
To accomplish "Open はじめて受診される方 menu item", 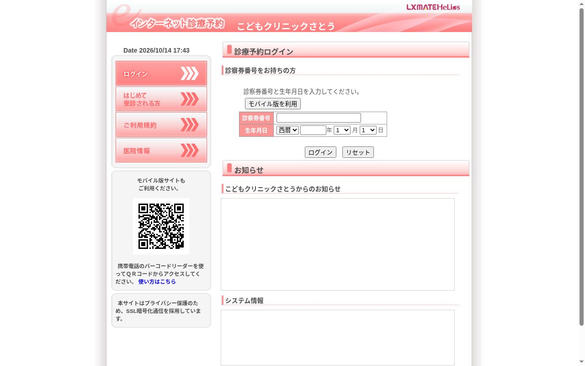I will coord(161,99).
